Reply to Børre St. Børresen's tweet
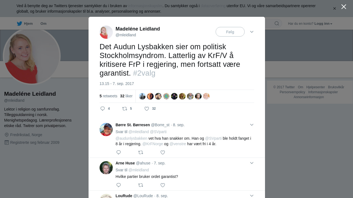This screenshot has width=353, height=198. click(x=119, y=152)
